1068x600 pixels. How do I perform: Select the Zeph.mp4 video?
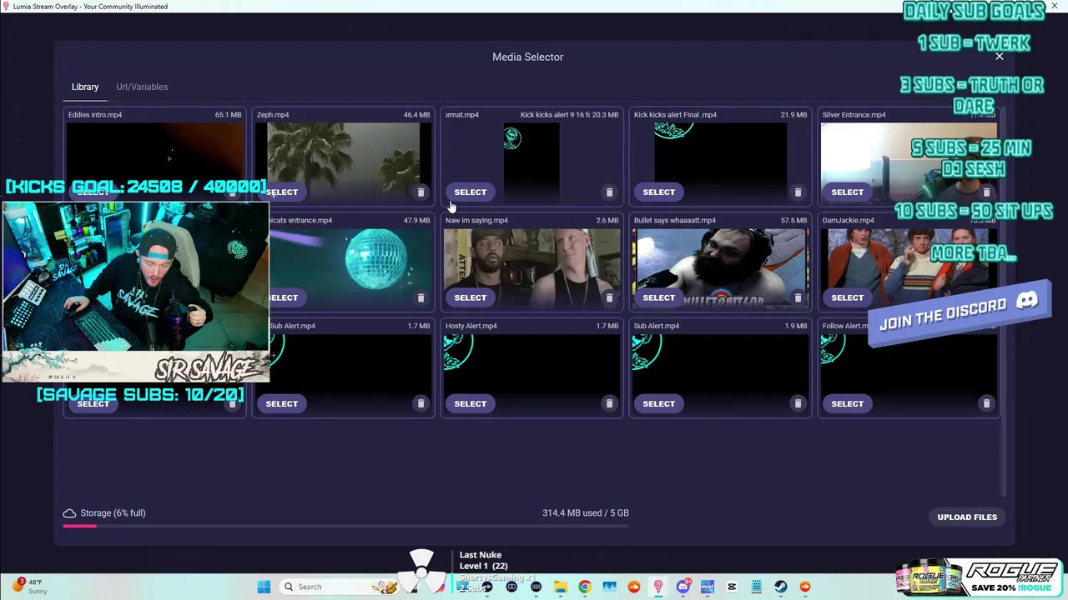[281, 192]
